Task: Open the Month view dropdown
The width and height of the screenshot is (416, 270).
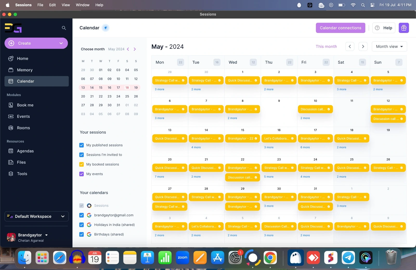Action: (389, 46)
